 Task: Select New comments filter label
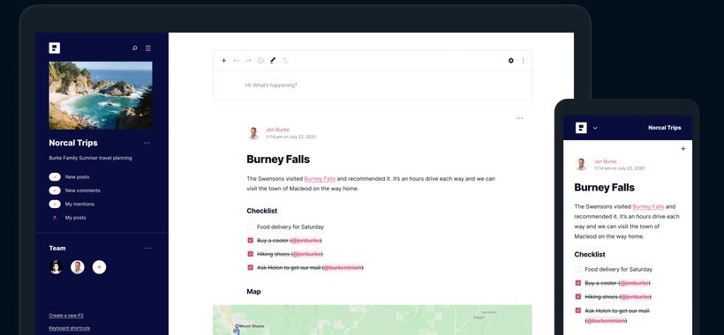click(x=83, y=190)
